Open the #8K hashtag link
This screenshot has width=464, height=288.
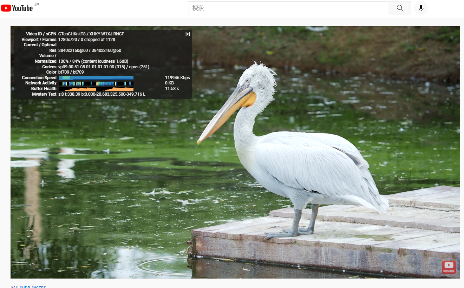coord(14,287)
